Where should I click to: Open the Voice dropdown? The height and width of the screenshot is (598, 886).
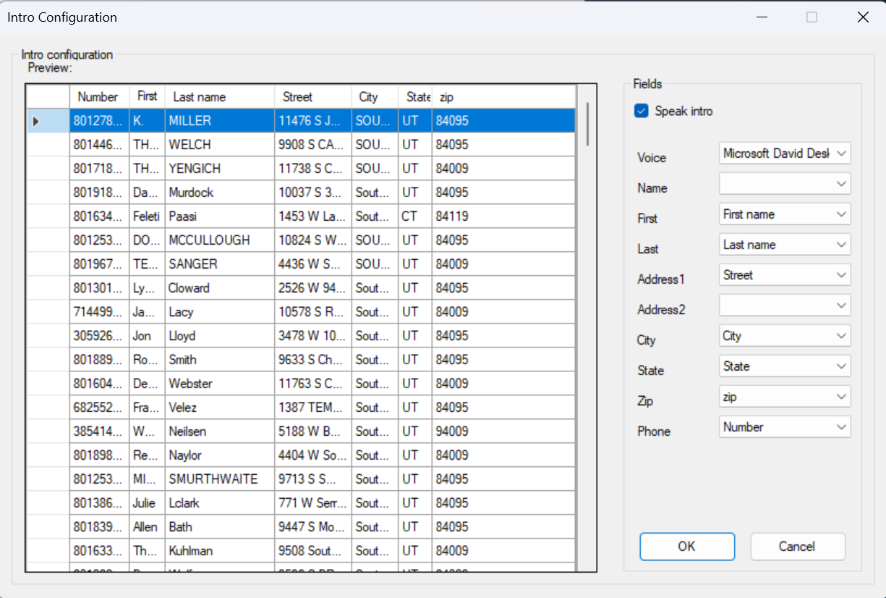click(785, 153)
